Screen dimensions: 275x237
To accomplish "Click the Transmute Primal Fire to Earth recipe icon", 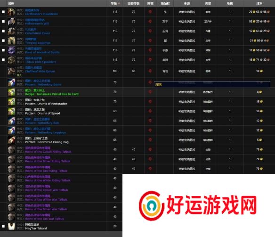I will tap(11, 92).
